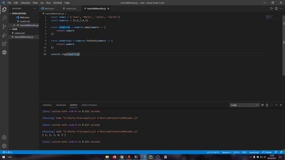Open Windows Action Center notifications
The width and height of the screenshot is (285, 160).
[x=280, y=157]
